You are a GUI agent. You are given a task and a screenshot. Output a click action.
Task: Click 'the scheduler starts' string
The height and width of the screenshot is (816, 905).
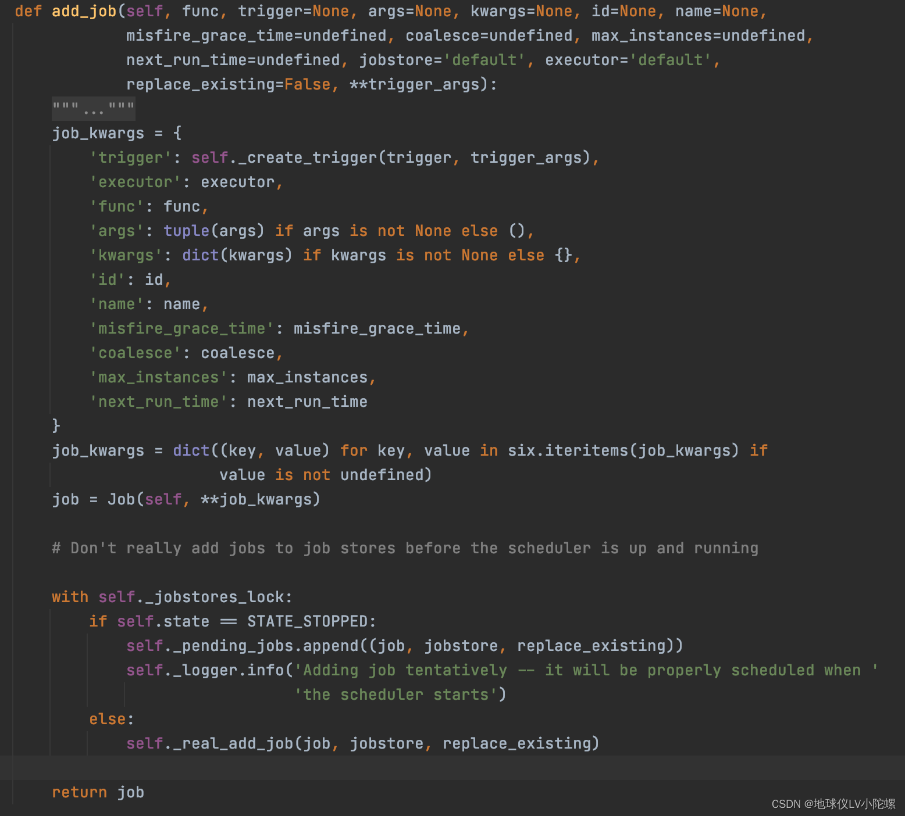396,695
